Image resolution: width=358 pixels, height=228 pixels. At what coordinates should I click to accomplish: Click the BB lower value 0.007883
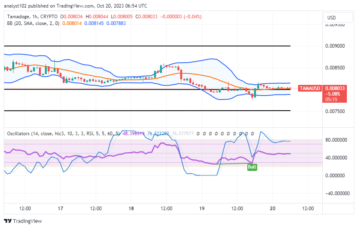[x=116, y=23]
